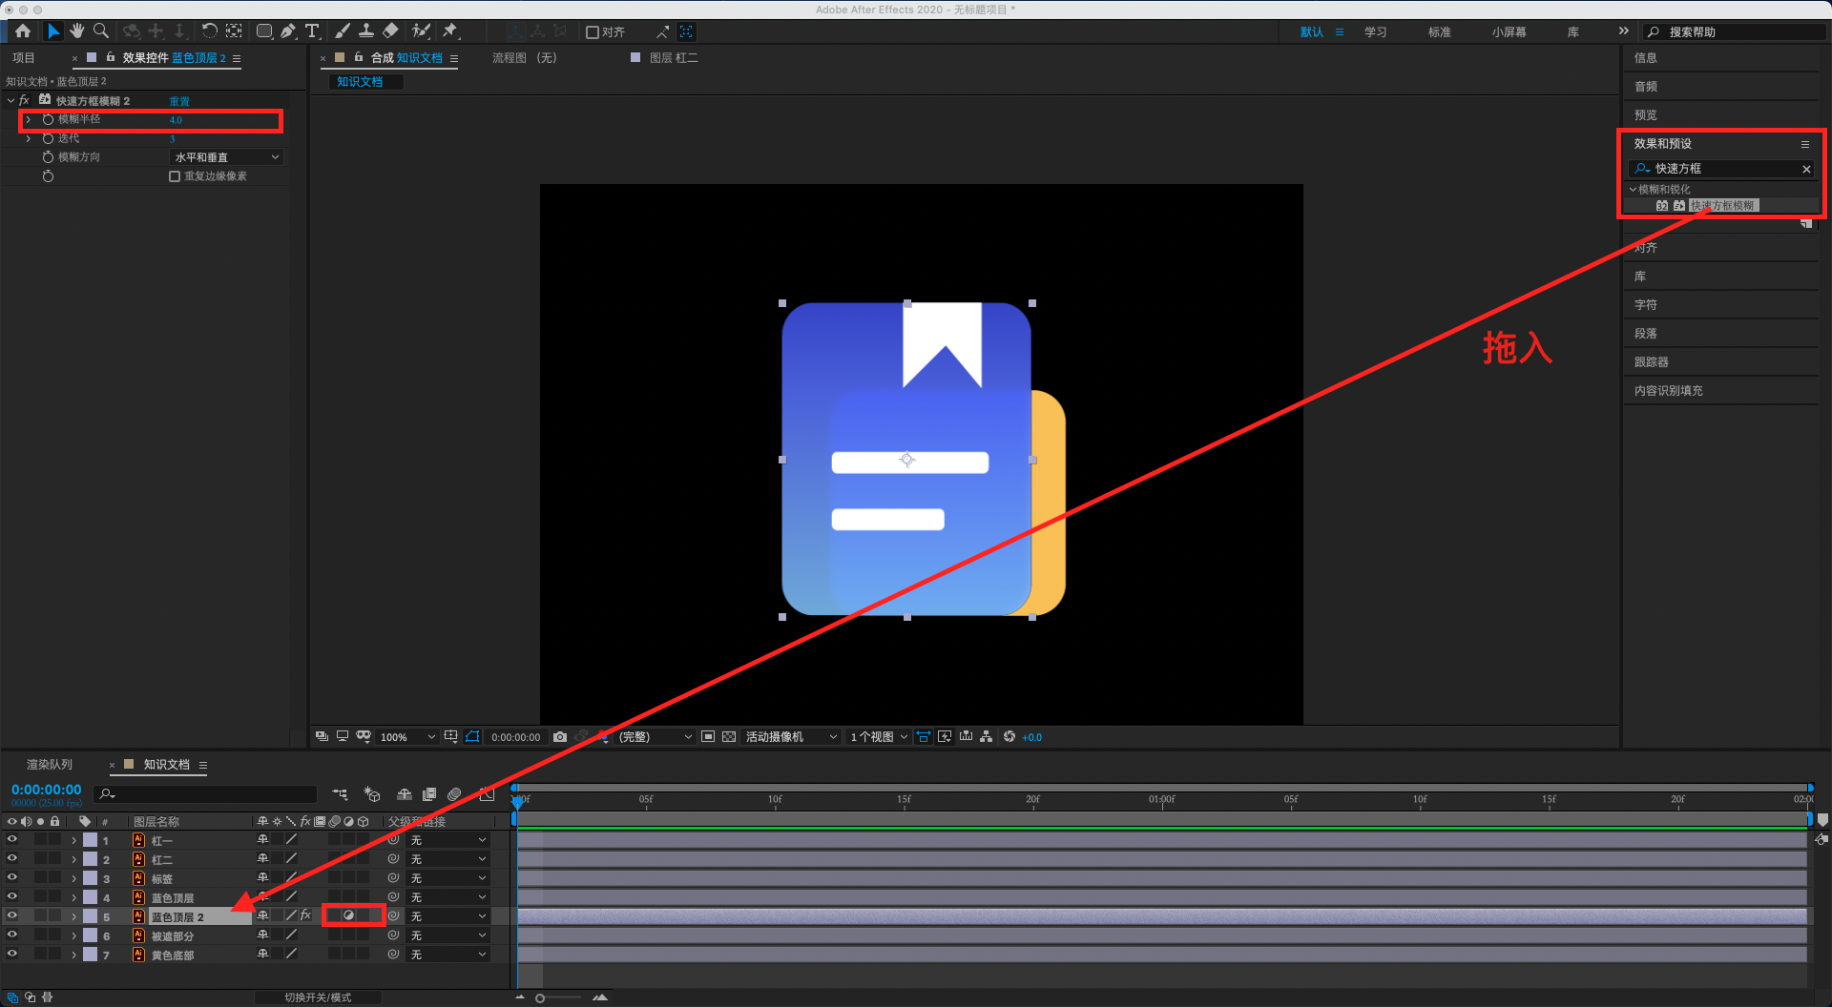Switch to the 图层 杠二 tab
This screenshot has width=1832, height=1007.
point(674,58)
